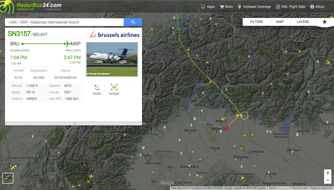Click vertical speed -1280 fpm
334x190 pixels.
coord(71,99)
